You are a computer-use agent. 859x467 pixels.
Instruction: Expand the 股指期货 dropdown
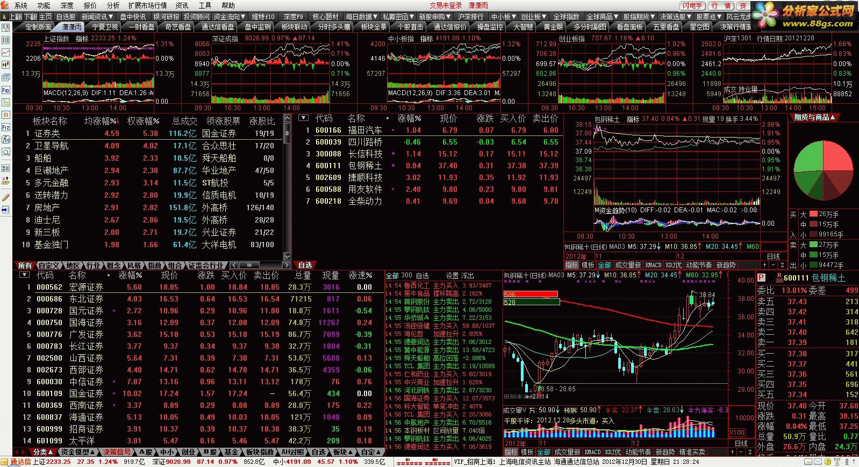pos(639,17)
